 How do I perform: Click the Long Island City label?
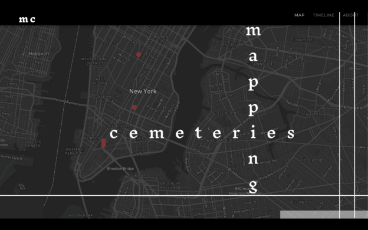point(232,47)
